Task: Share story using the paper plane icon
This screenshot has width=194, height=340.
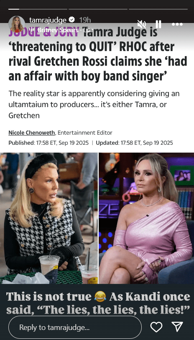Action: coord(177,327)
